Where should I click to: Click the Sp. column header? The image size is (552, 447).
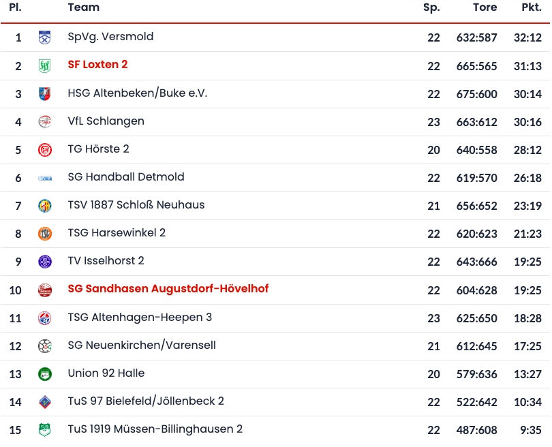(x=431, y=7)
